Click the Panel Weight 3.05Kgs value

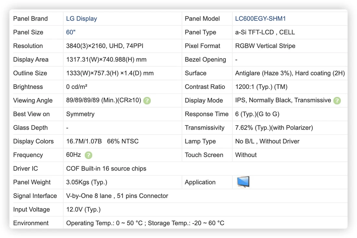(x=87, y=182)
